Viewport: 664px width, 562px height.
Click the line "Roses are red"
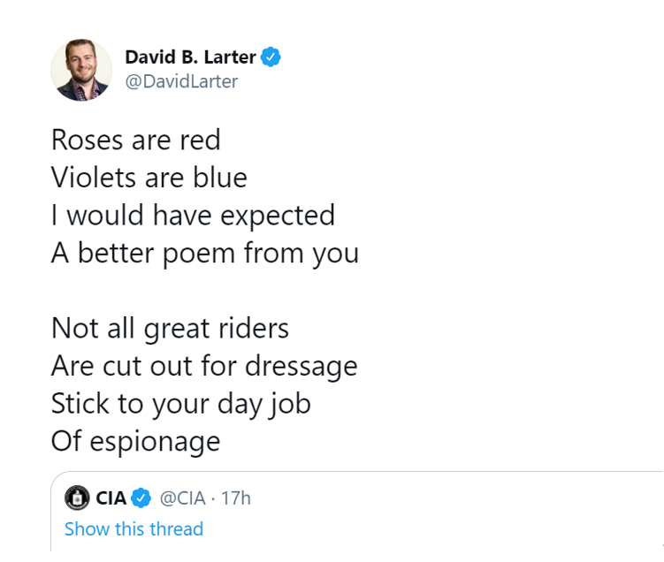point(136,140)
